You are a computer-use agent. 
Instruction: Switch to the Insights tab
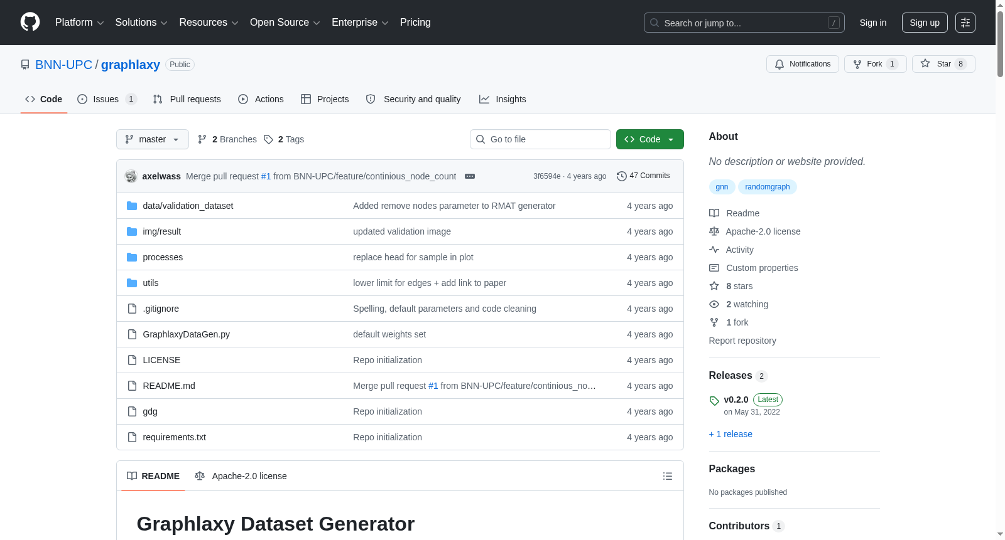point(503,99)
